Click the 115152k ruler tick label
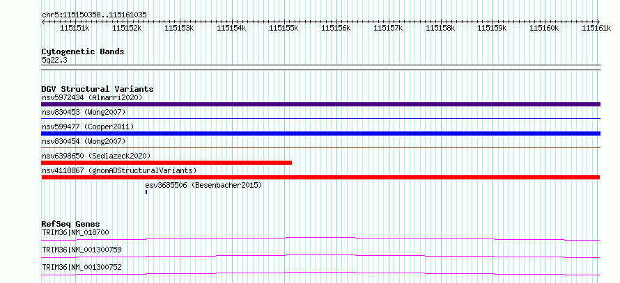The image size is (620, 283). click(127, 28)
